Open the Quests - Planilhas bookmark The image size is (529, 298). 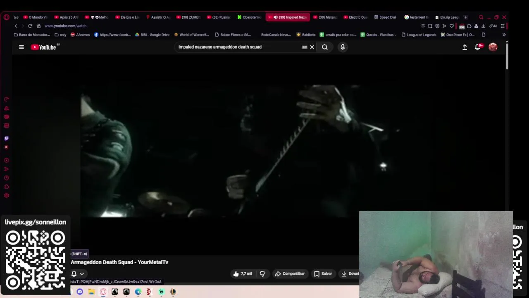tap(379, 35)
